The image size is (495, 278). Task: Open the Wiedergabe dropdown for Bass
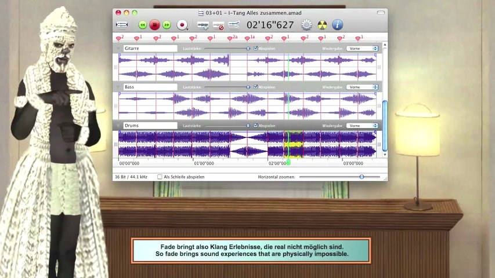point(362,87)
